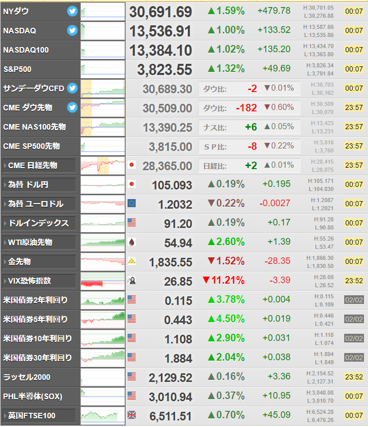Open the NASDAQ100 index label
Image resolution: width=368 pixels, height=427 pixels.
pyautogui.click(x=26, y=50)
